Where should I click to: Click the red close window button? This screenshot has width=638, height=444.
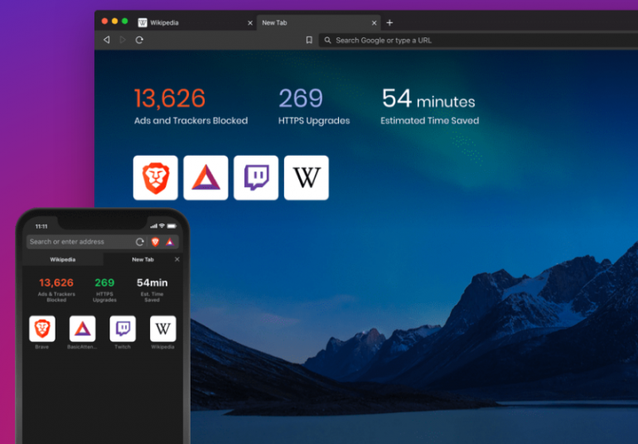tap(104, 22)
